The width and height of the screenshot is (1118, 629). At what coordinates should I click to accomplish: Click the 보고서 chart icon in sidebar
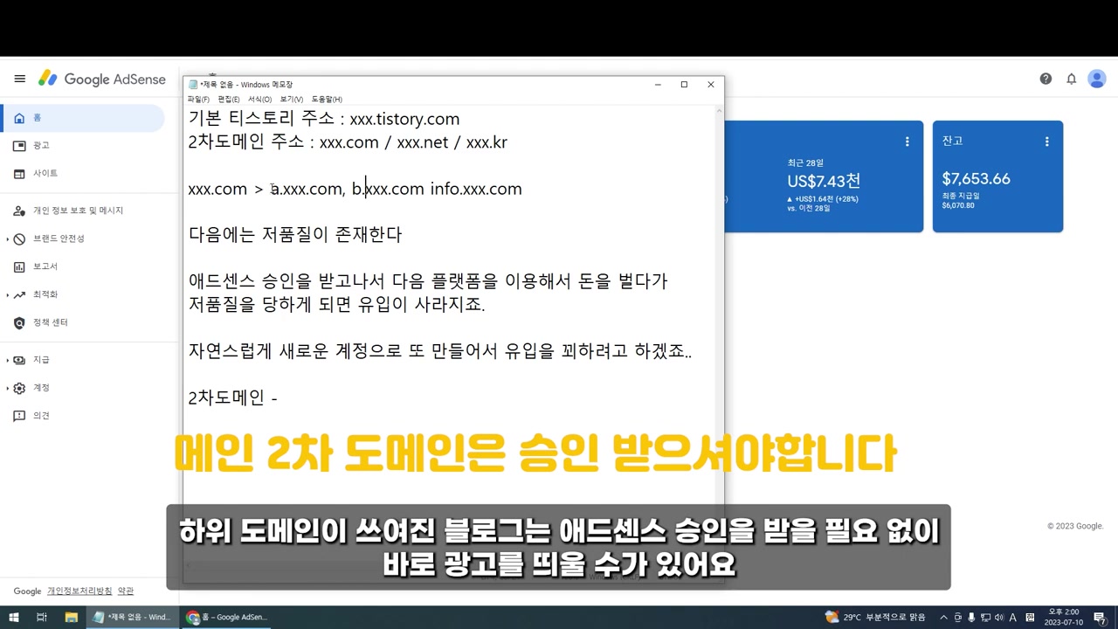click(x=19, y=266)
